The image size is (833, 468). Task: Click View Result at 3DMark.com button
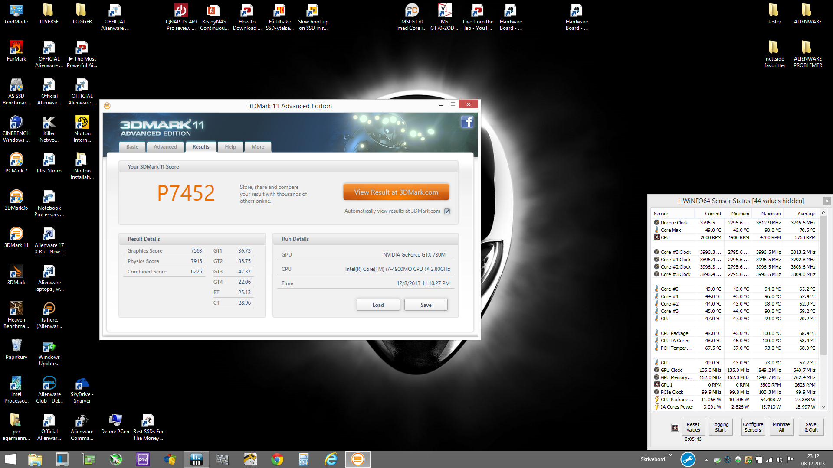click(396, 192)
